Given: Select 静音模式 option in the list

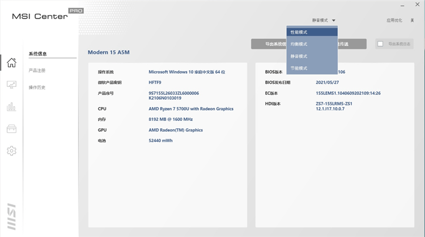Looking at the screenshot, I should (x=312, y=56).
